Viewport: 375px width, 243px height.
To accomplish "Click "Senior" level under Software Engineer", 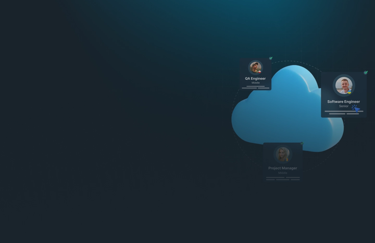I will [343, 106].
